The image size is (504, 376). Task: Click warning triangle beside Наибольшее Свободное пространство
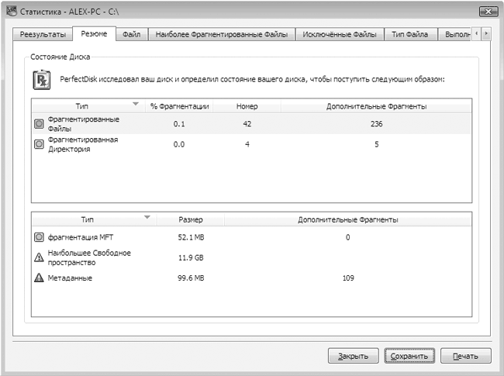point(39,257)
